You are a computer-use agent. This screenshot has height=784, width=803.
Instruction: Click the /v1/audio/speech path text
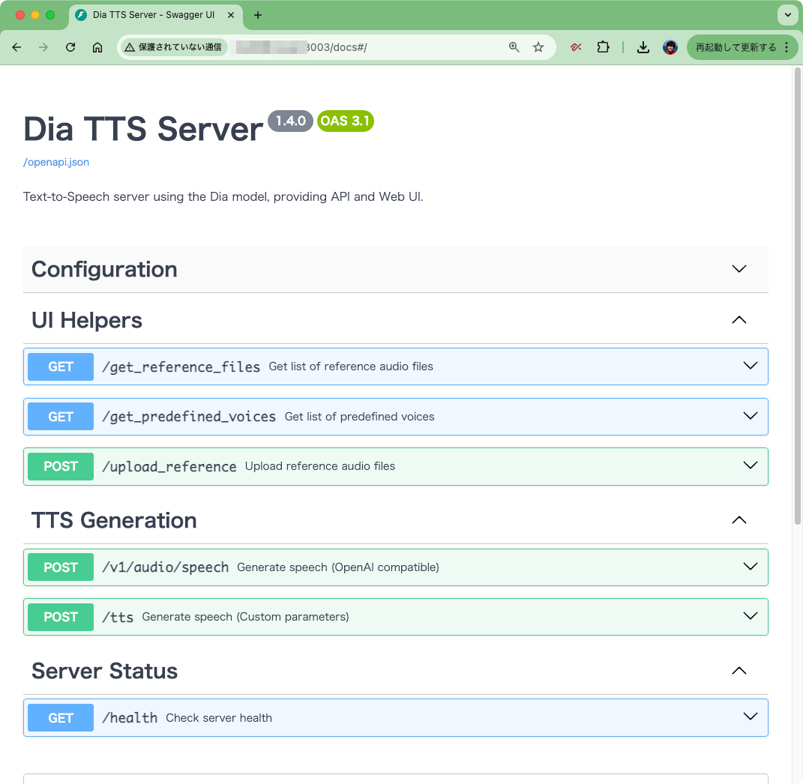(x=166, y=567)
